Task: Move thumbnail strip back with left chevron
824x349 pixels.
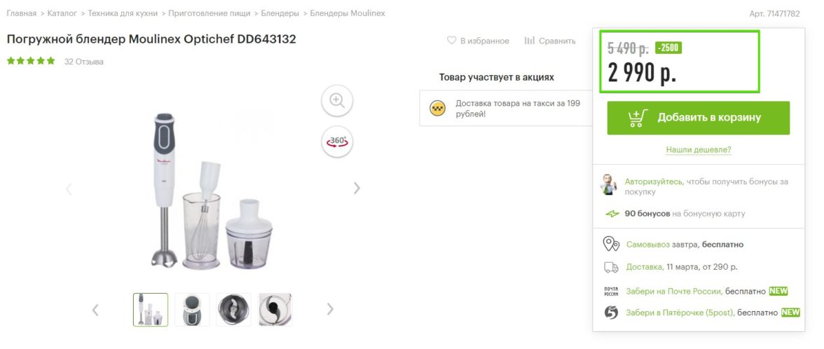Action: pyautogui.click(x=95, y=310)
